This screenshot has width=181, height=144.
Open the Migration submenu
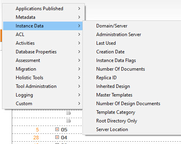point(43,69)
